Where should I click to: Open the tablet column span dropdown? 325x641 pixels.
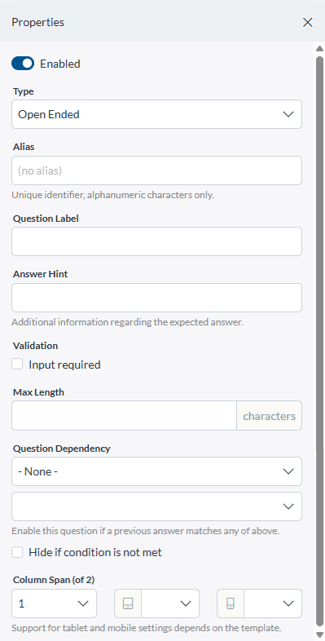[171, 603]
